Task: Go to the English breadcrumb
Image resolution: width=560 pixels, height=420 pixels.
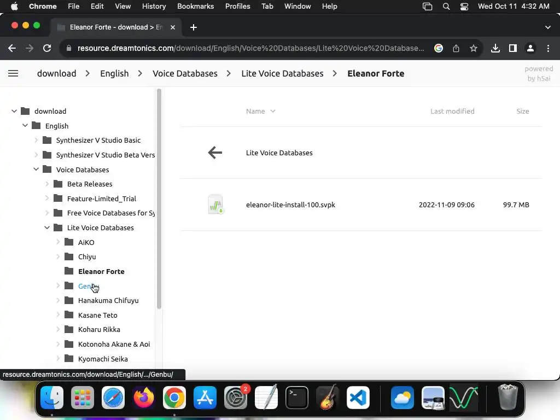Action: [x=114, y=74]
